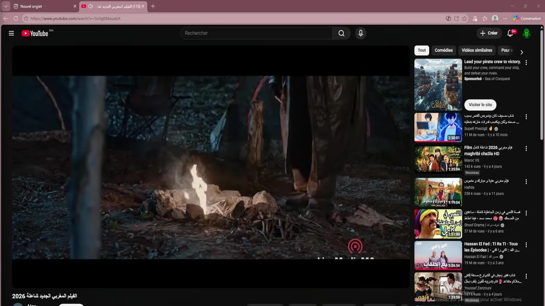This screenshot has width=545, height=306.
Task: Open the SupeR PrestigE channel name
Action: [x=476, y=129]
